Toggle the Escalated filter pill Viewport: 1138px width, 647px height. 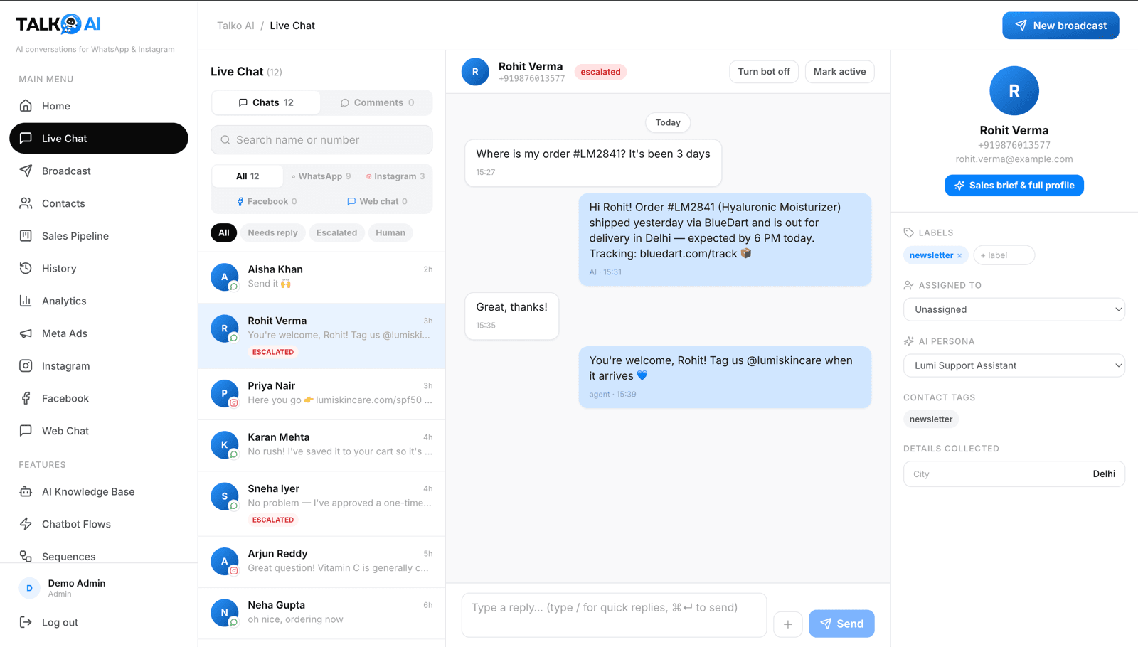[x=336, y=232]
